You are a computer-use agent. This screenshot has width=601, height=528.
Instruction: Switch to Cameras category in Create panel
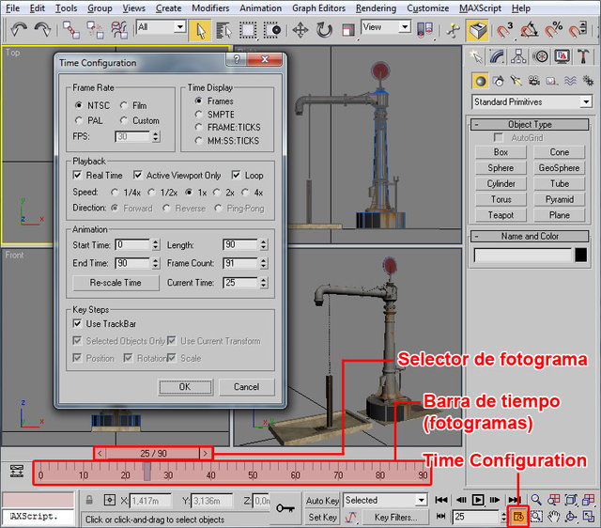[x=532, y=81]
